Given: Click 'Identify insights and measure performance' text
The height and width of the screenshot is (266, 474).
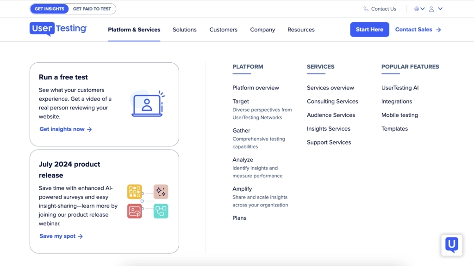Looking at the screenshot, I should tap(257, 172).
